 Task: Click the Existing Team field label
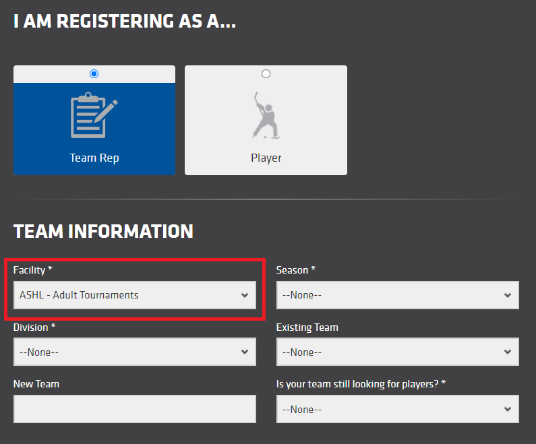[x=307, y=327]
